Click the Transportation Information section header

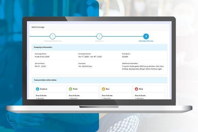[x=45, y=80]
